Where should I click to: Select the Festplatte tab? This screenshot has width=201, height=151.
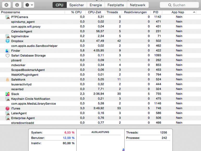pyautogui.click(x=116, y=5)
